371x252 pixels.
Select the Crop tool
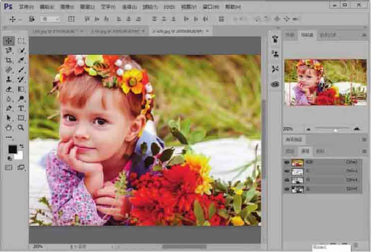point(9,60)
